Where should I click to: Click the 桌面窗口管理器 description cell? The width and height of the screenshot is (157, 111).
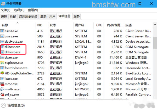click(x=136, y=57)
